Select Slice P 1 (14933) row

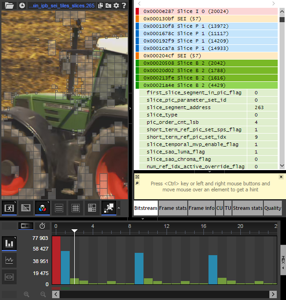click(x=207, y=48)
